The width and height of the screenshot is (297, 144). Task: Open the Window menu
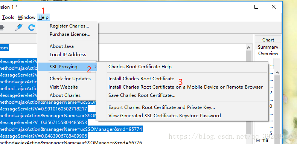click(x=26, y=17)
